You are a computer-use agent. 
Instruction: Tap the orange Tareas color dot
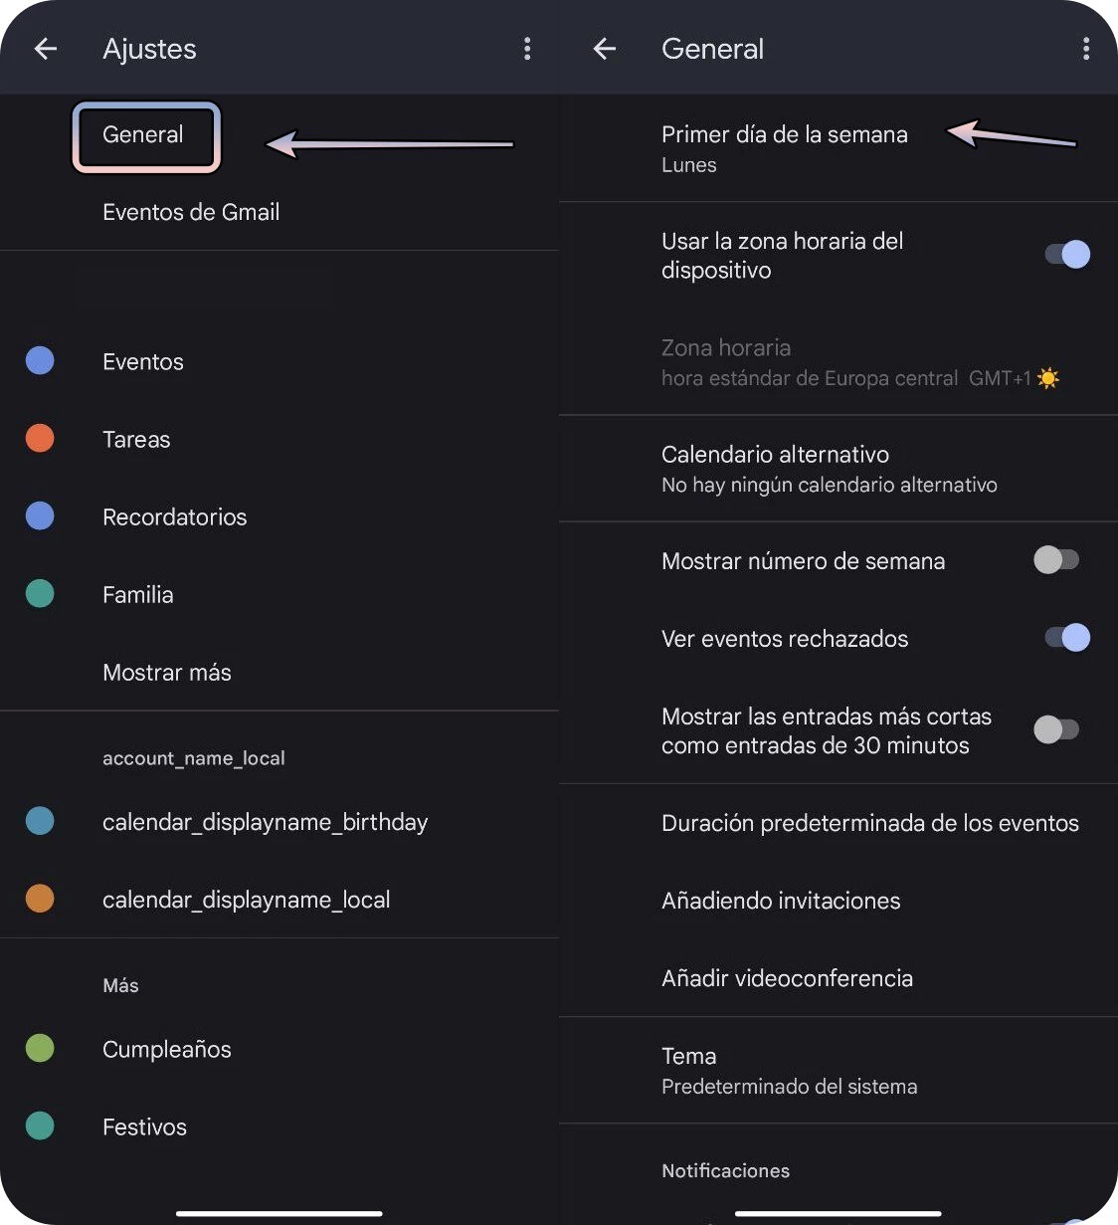click(x=40, y=438)
